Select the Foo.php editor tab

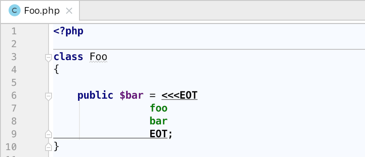pos(40,10)
